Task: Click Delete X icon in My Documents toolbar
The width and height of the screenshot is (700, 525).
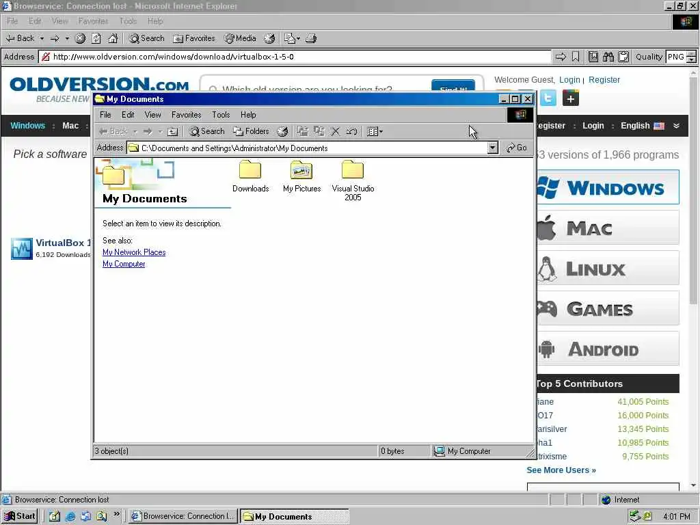Action: pyautogui.click(x=335, y=131)
